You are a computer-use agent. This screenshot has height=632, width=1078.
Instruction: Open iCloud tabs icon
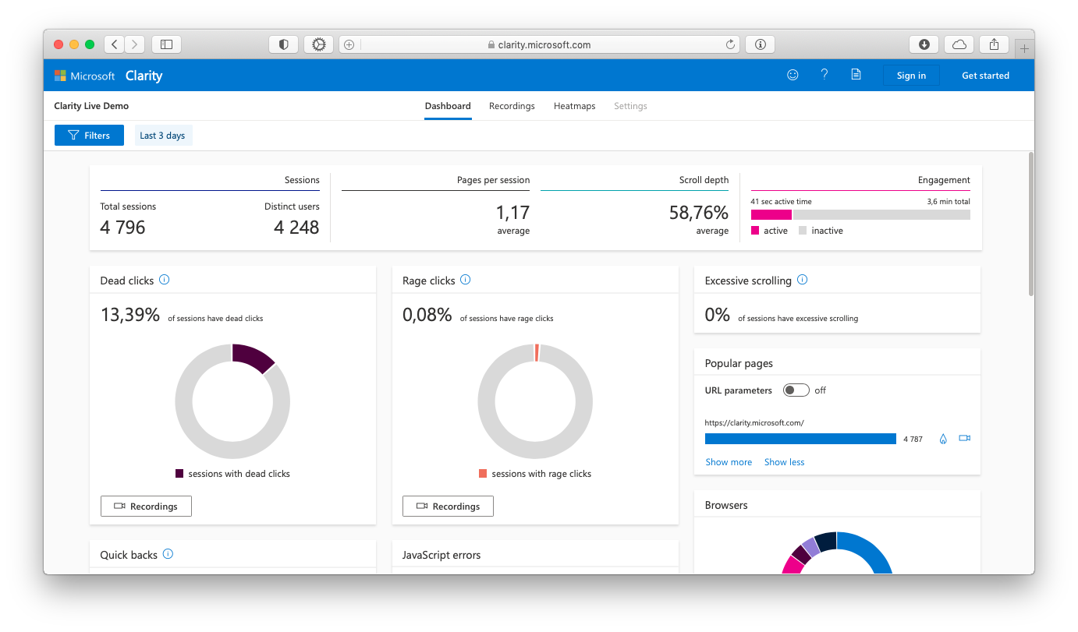tap(959, 44)
